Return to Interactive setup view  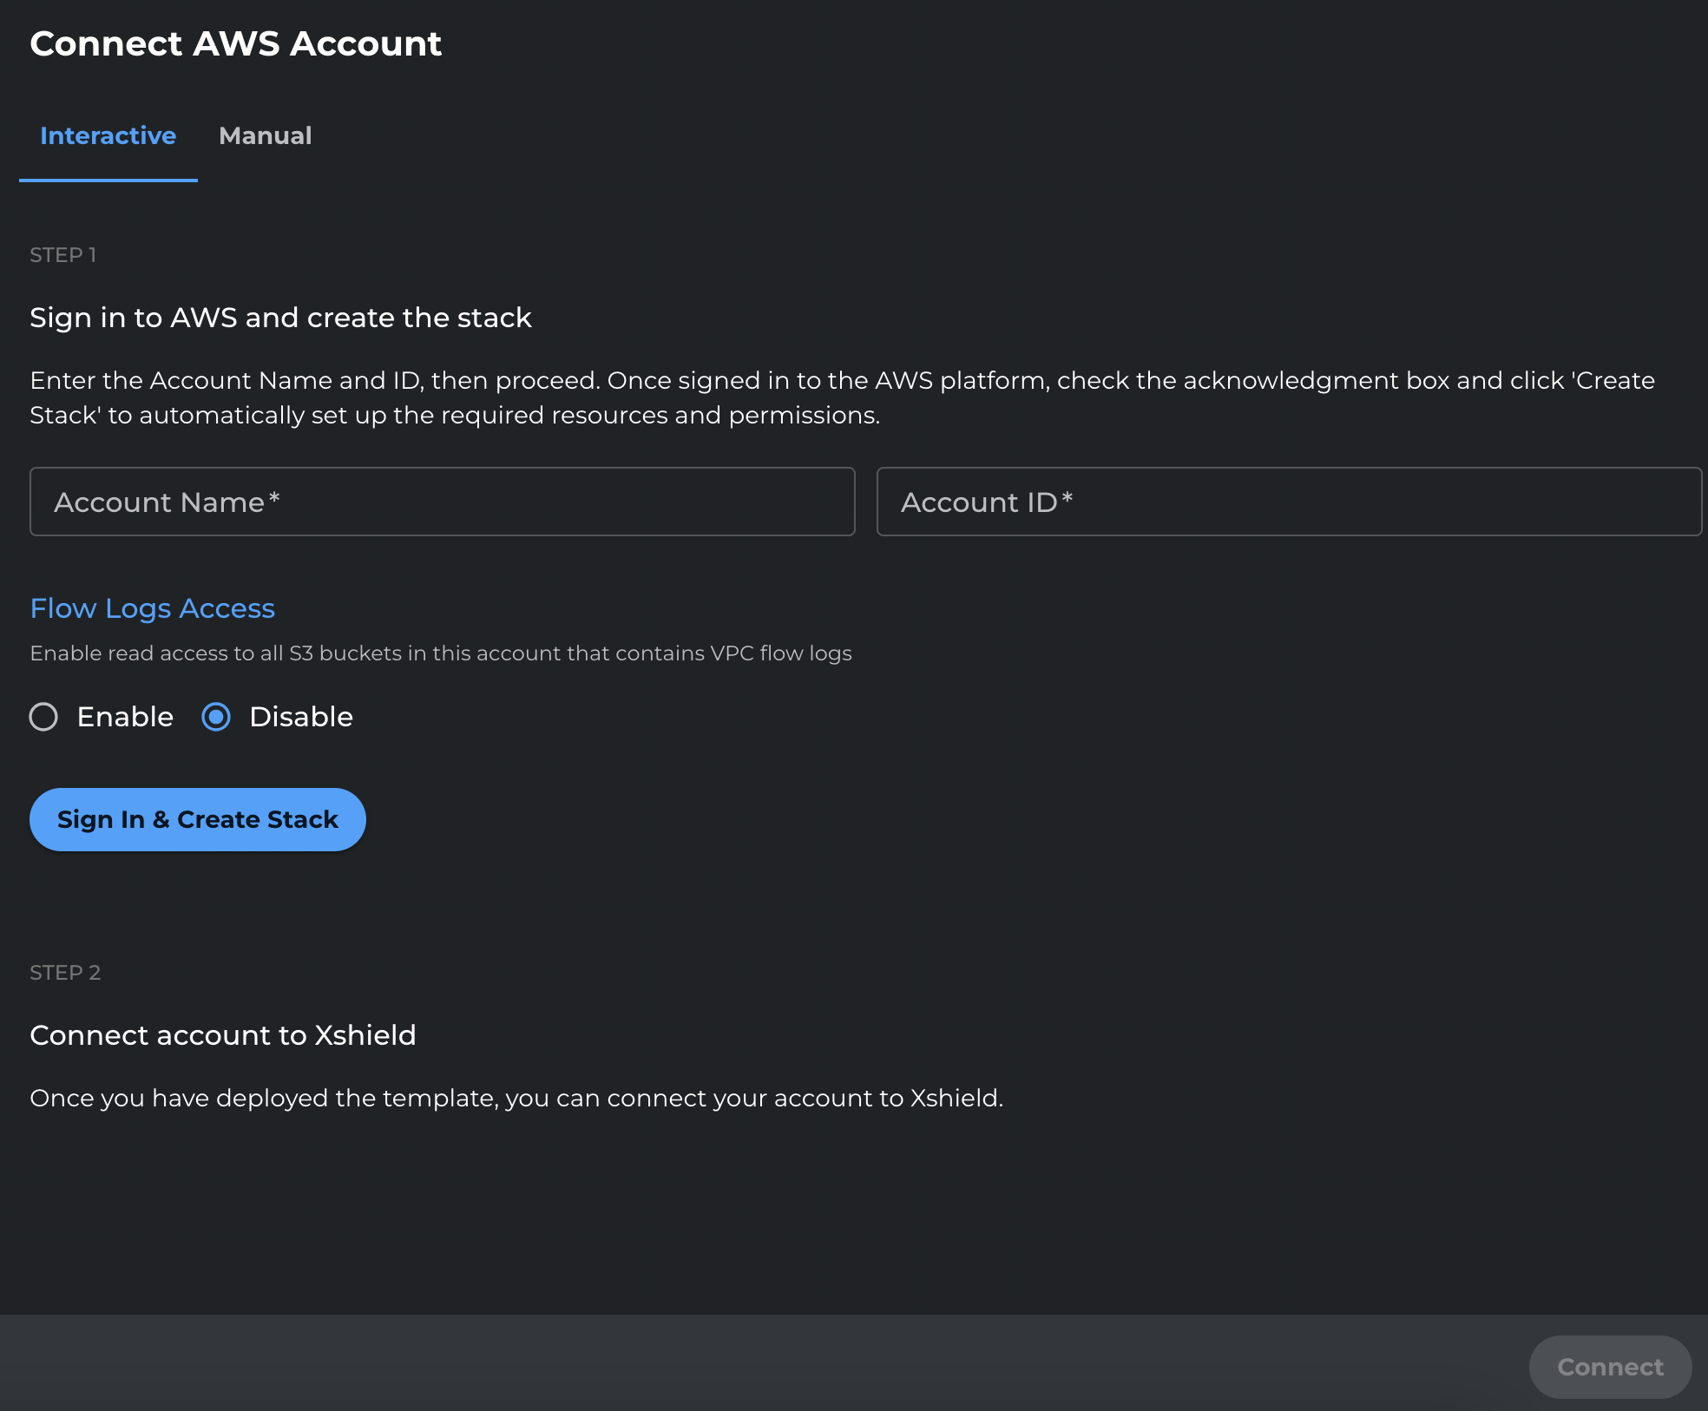tap(107, 135)
